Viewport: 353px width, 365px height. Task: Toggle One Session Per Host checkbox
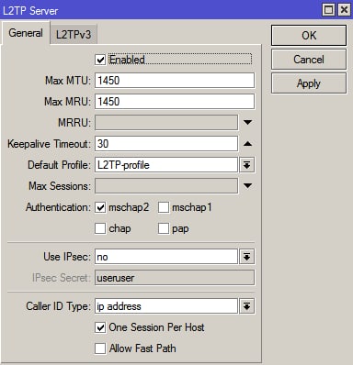(100, 327)
